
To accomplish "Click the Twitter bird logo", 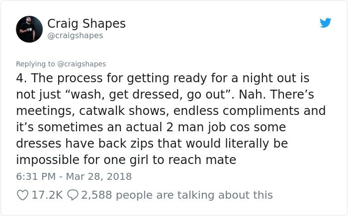I will tap(325, 23).
